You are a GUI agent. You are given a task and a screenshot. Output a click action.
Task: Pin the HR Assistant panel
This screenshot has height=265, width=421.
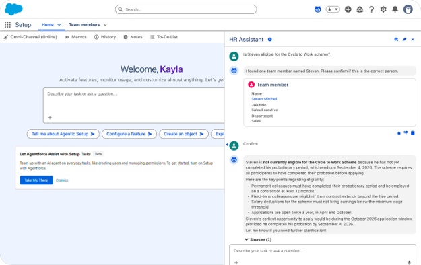[404, 40]
